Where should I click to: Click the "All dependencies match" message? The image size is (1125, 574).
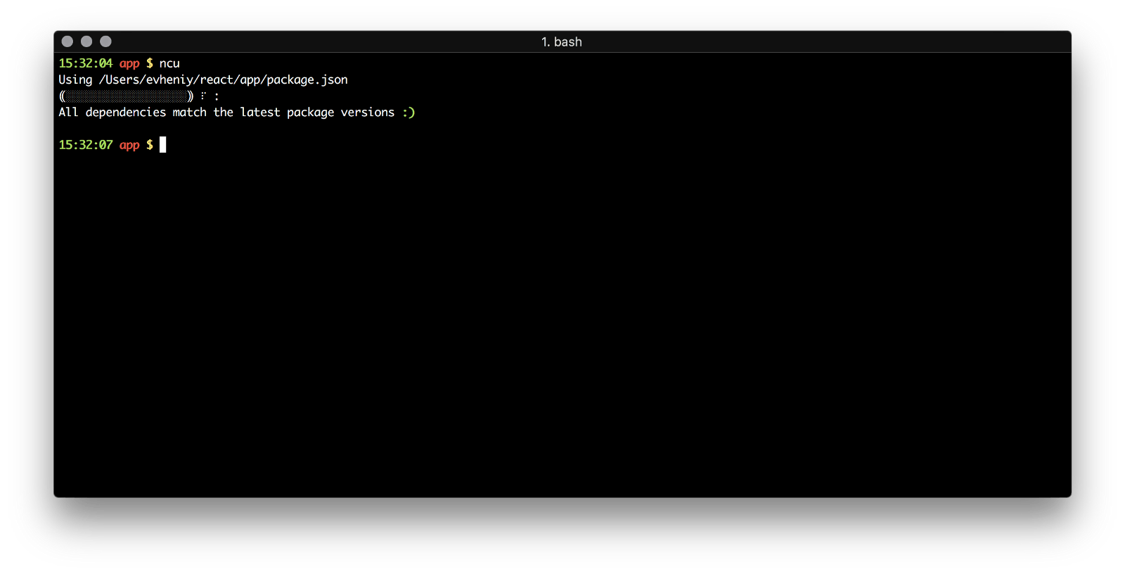[132, 113]
